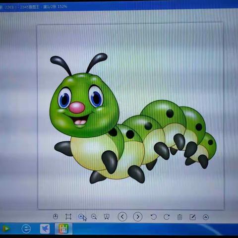Click the caterpillar's pink nose

pyautogui.click(x=77, y=108)
